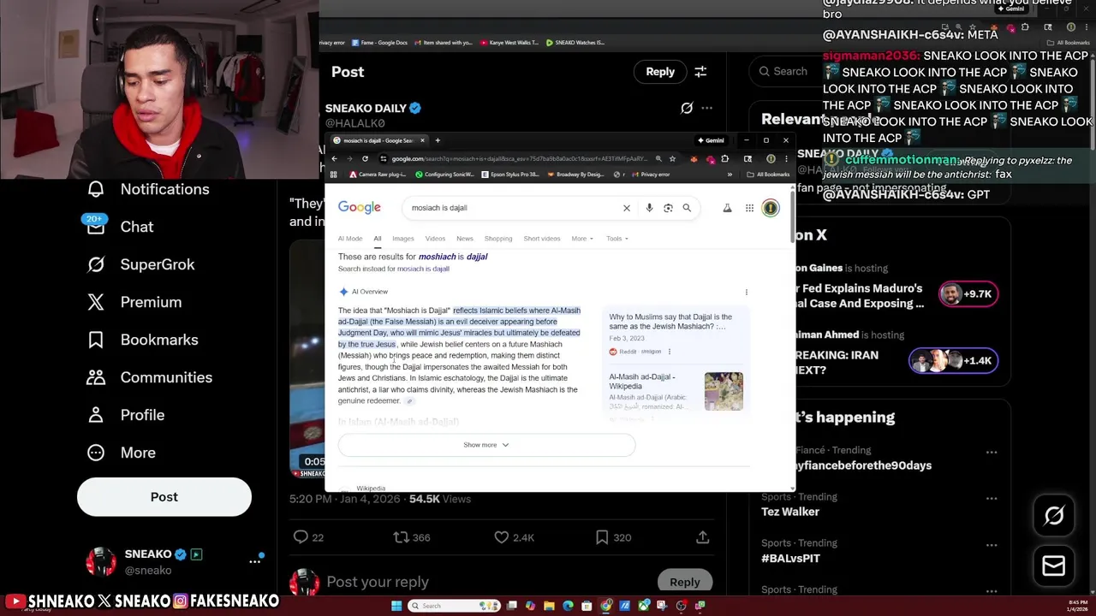Open a new Chrome tab

(x=438, y=140)
